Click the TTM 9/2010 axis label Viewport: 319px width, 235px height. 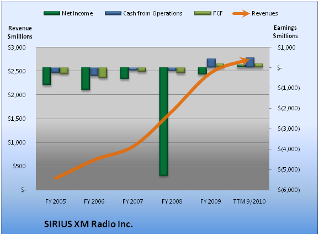point(249,201)
